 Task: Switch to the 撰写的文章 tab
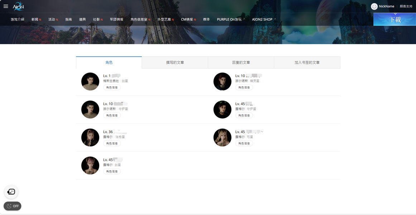point(175,62)
